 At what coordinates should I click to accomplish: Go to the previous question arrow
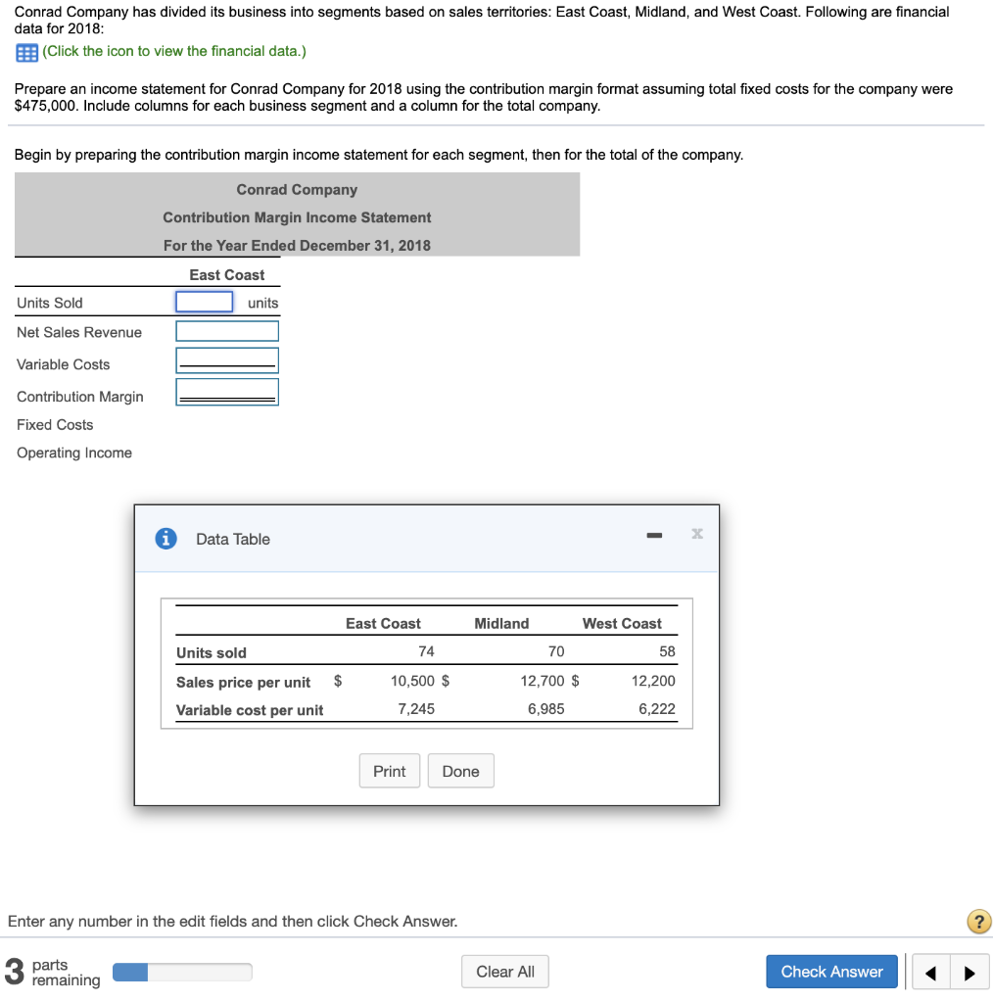click(x=931, y=973)
